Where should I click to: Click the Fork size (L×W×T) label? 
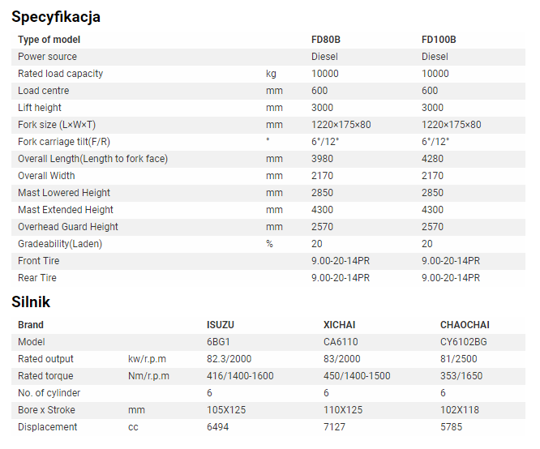(57, 125)
